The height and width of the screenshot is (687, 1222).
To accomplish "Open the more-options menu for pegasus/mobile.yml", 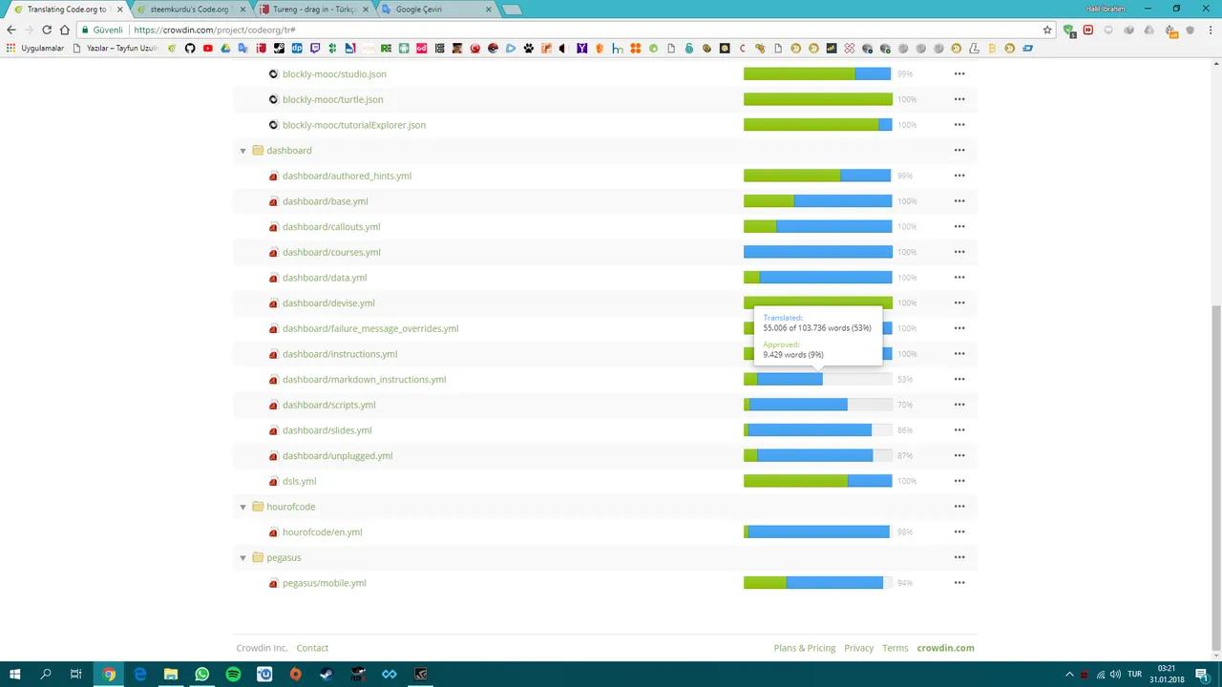I will coord(959,583).
